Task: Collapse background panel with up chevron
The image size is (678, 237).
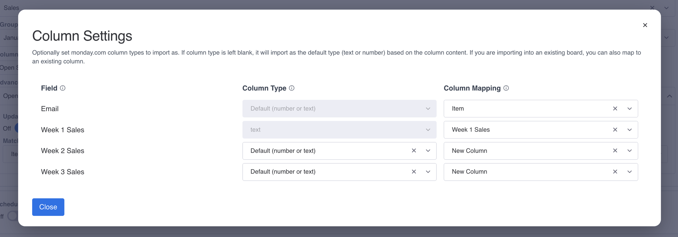Action: click(669, 96)
